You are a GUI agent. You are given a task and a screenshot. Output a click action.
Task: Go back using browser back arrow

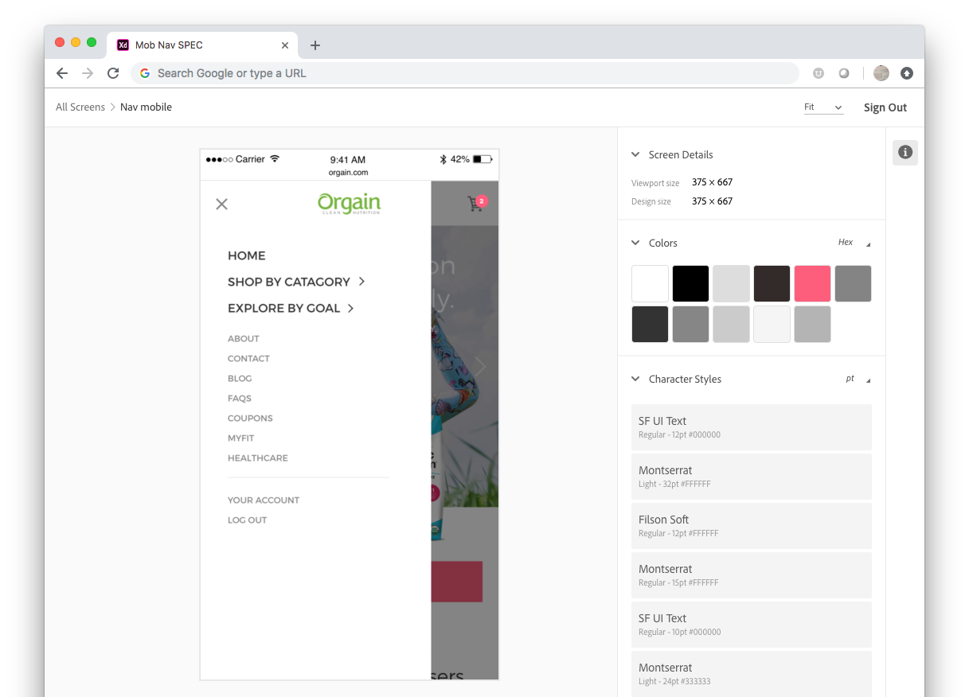pyautogui.click(x=62, y=73)
